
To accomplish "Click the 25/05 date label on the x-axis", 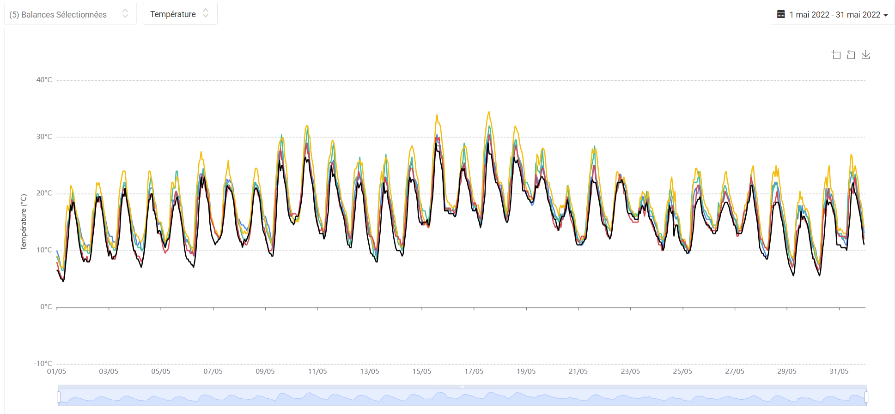I will (x=682, y=372).
